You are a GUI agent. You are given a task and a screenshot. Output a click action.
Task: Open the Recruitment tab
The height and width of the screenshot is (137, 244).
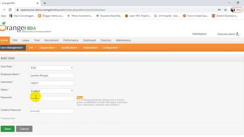51,40
